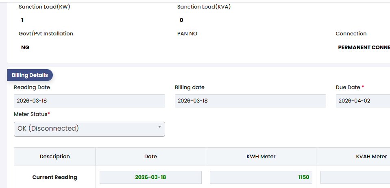This screenshot has width=390, height=188.
Task: Click the Current Reading row label
Action: [x=55, y=177]
